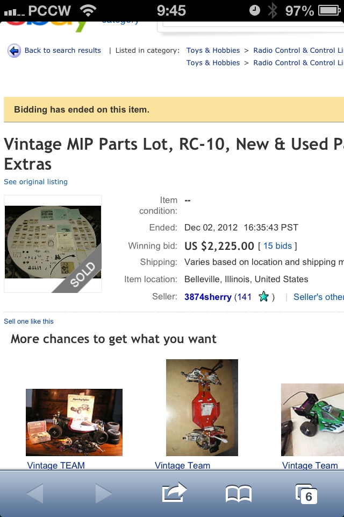Open the Safari share menu
344x517 pixels.
174,492
